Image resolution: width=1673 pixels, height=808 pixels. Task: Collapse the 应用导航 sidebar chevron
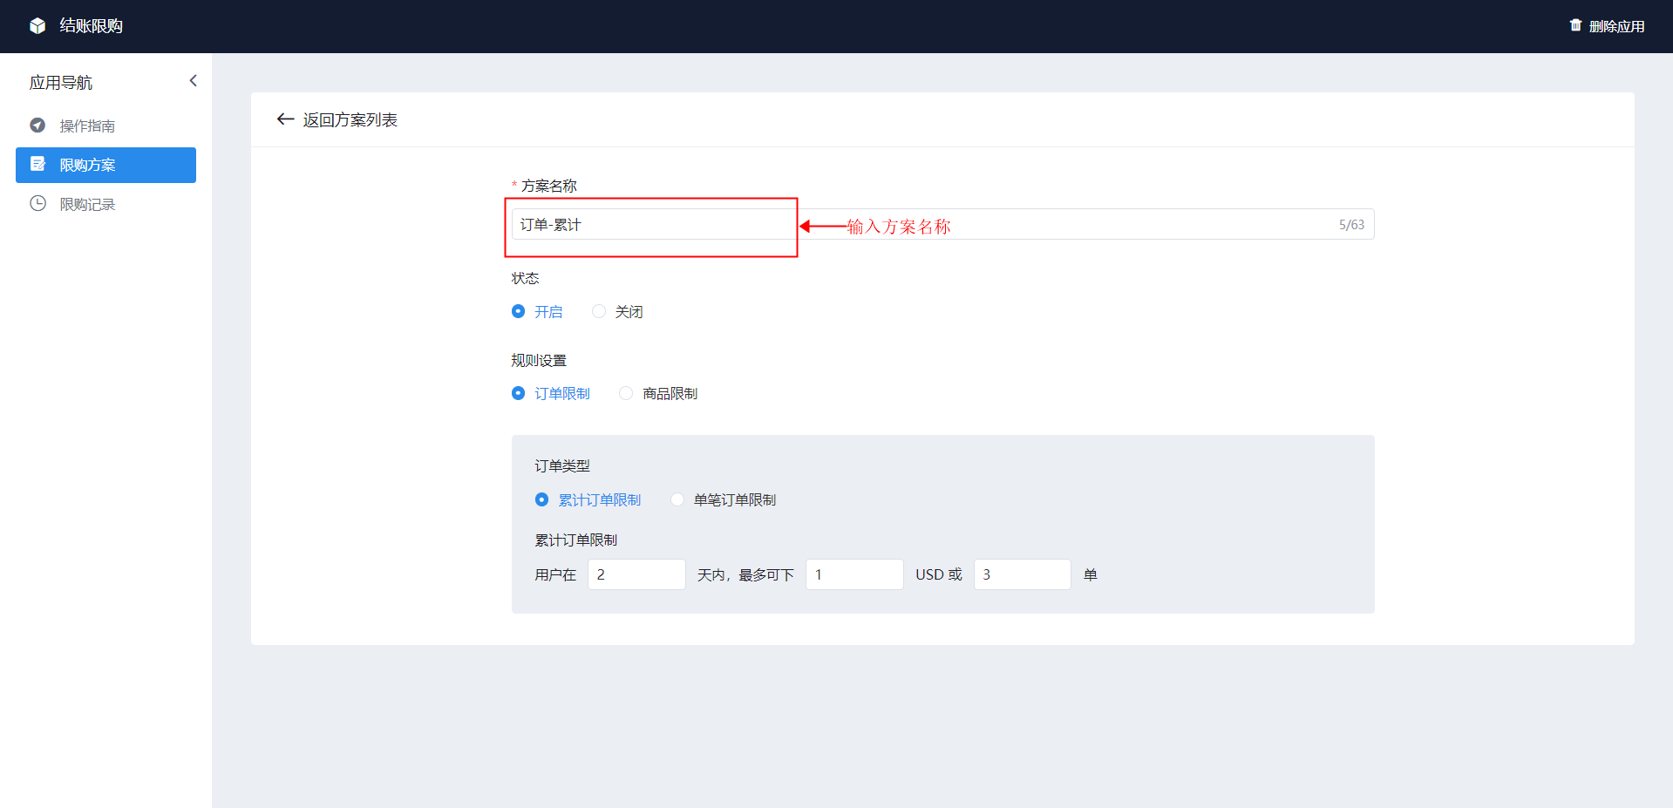pyautogui.click(x=194, y=81)
